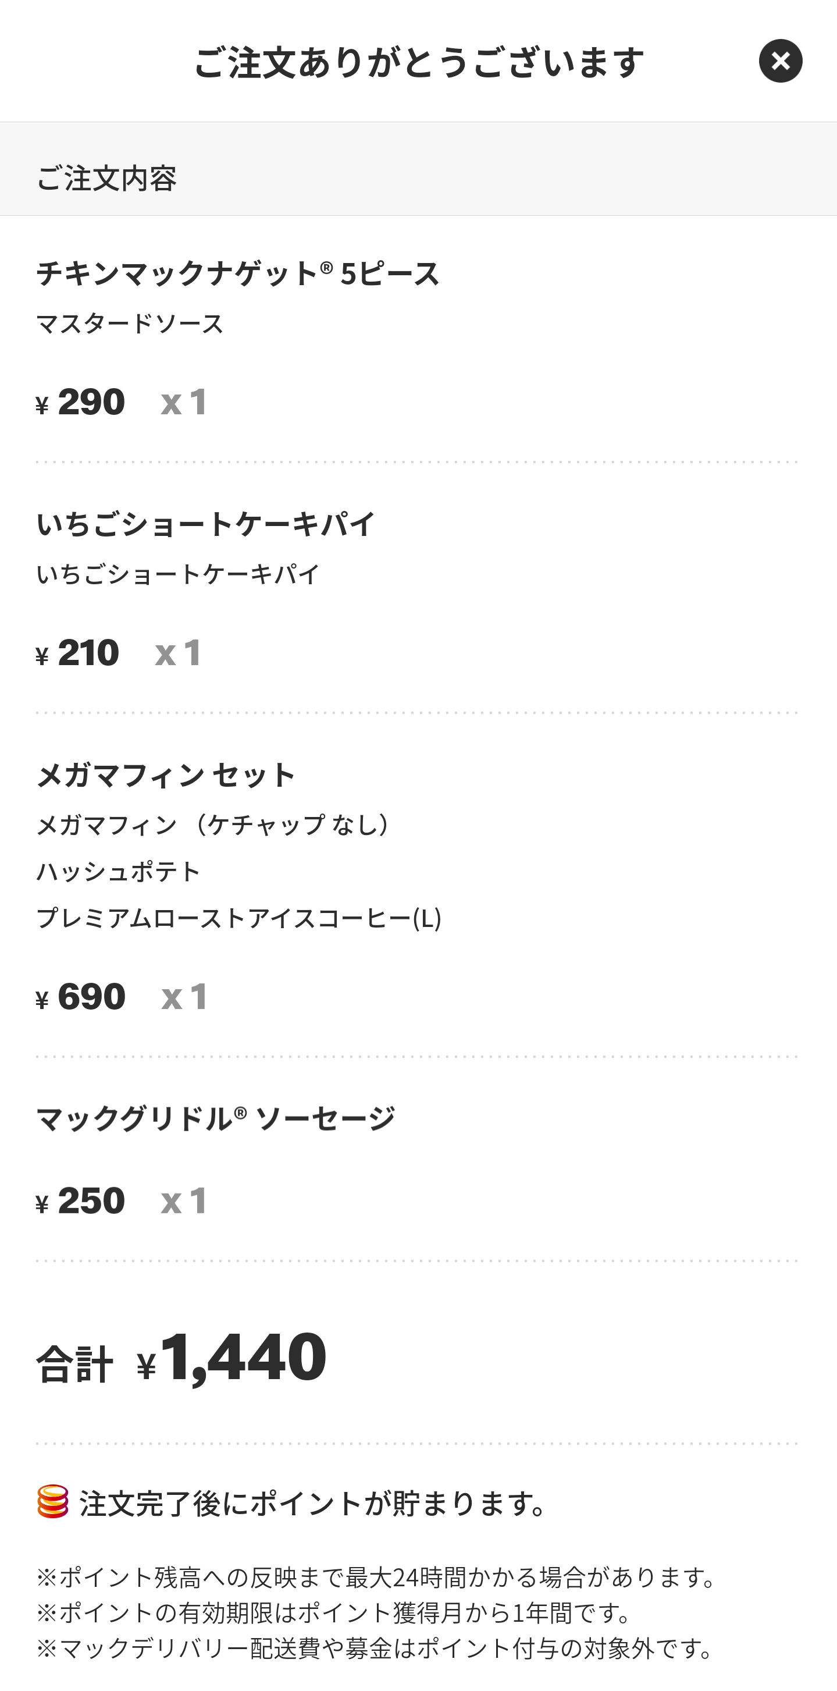Tap the 合計 ¥1,440 order total
Image resolution: width=837 pixels, height=1691 pixels.
click(x=181, y=1359)
